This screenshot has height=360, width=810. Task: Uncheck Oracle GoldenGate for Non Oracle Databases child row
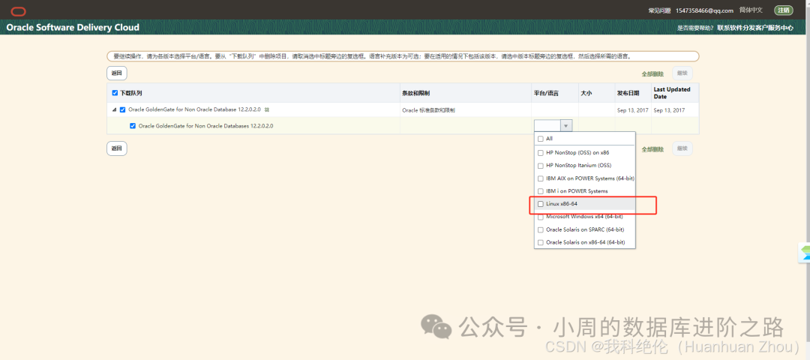pos(133,126)
